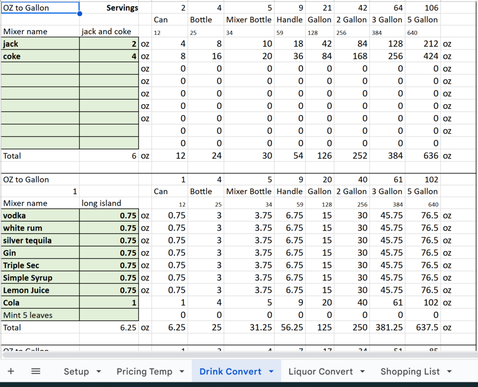Grab the blue selection fill handle

coord(79,13)
